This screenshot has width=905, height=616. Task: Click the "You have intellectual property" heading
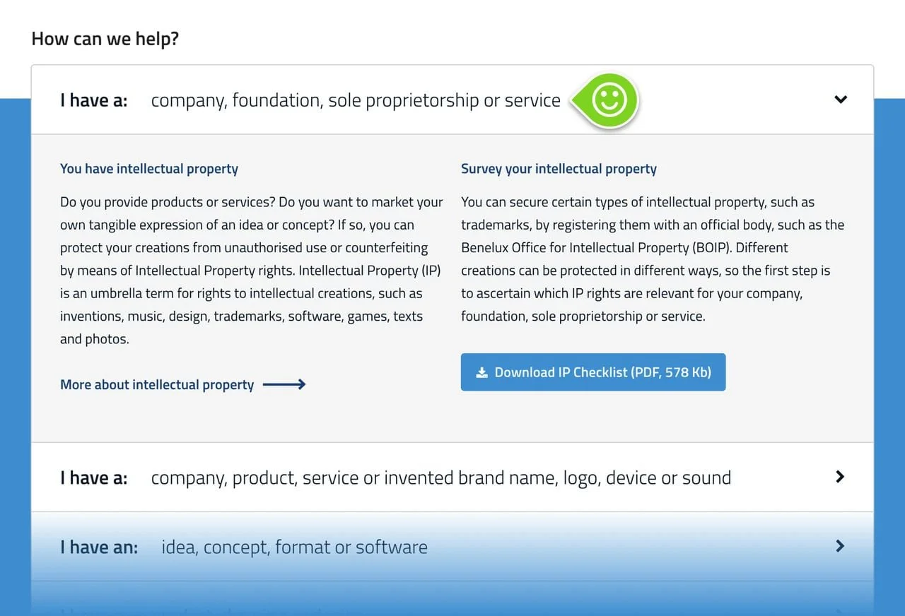pos(149,169)
